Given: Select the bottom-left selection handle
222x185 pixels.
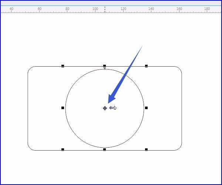Looking at the screenshot, I should tap(63, 149).
